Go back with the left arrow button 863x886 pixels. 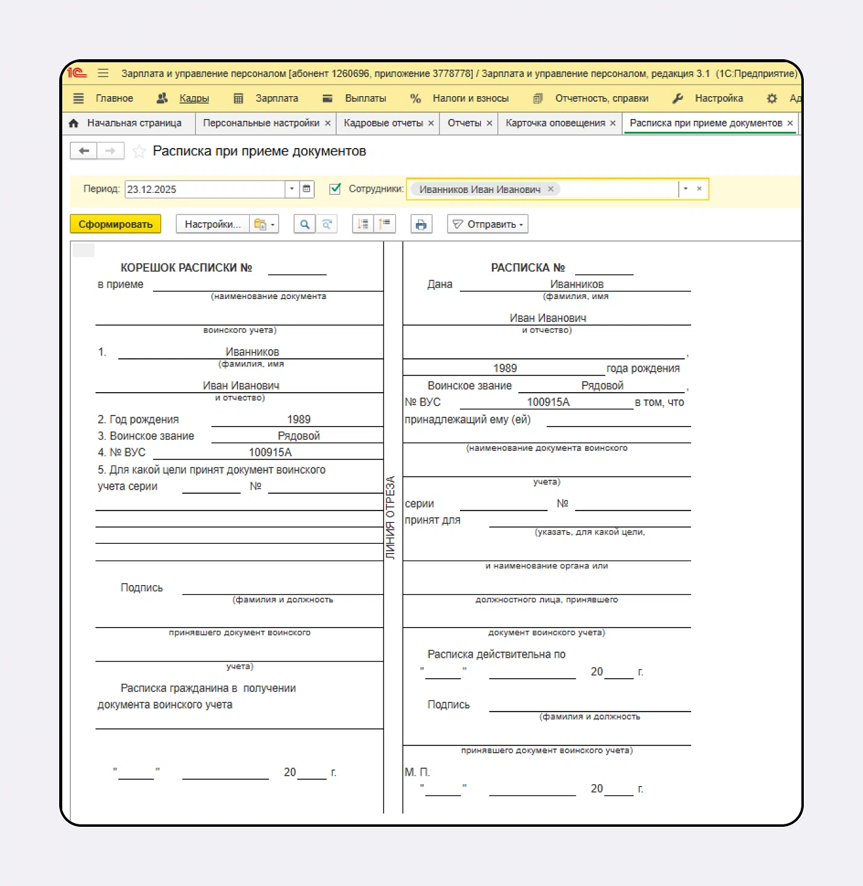[x=84, y=151]
